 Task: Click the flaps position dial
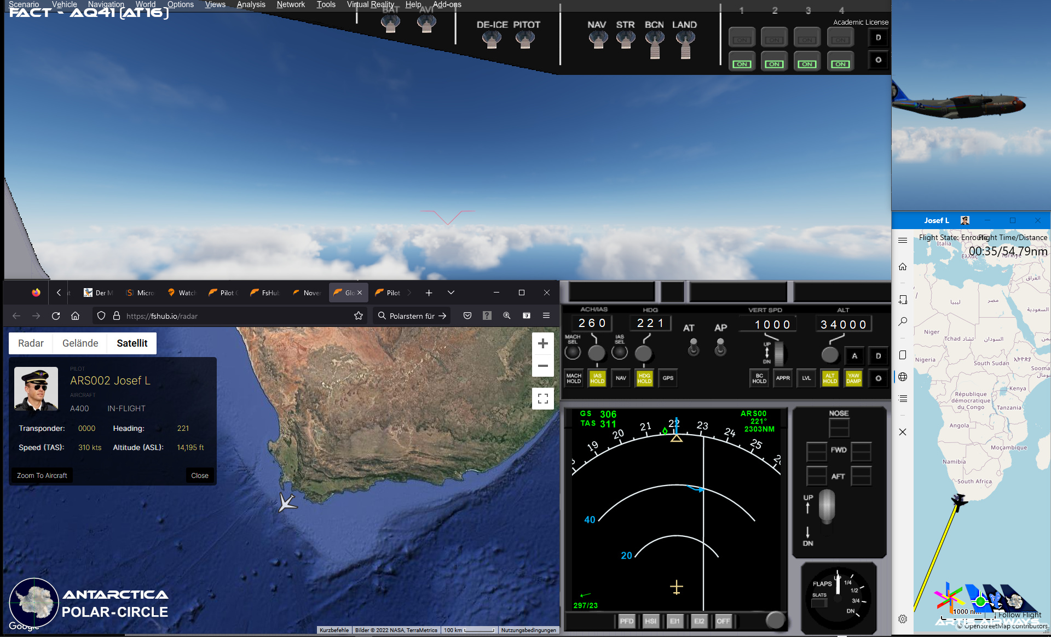pyautogui.click(x=838, y=598)
